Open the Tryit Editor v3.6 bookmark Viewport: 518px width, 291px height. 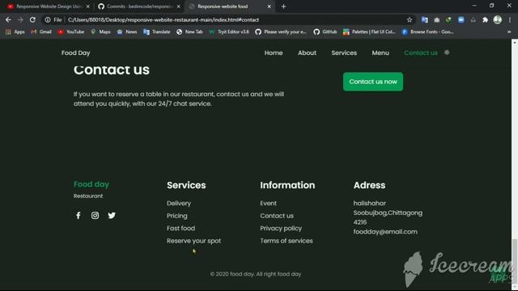(x=229, y=32)
